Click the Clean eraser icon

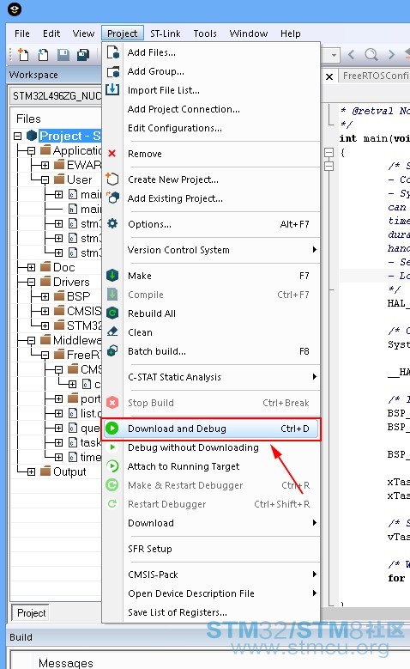click(112, 331)
